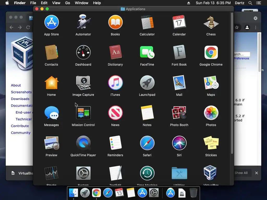Open the Photo Booth app icon
The image size is (267, 200).
point(179,113)
